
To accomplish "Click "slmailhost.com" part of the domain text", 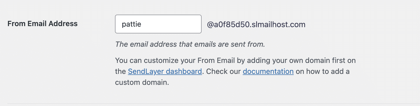I will tap(278, 25).
